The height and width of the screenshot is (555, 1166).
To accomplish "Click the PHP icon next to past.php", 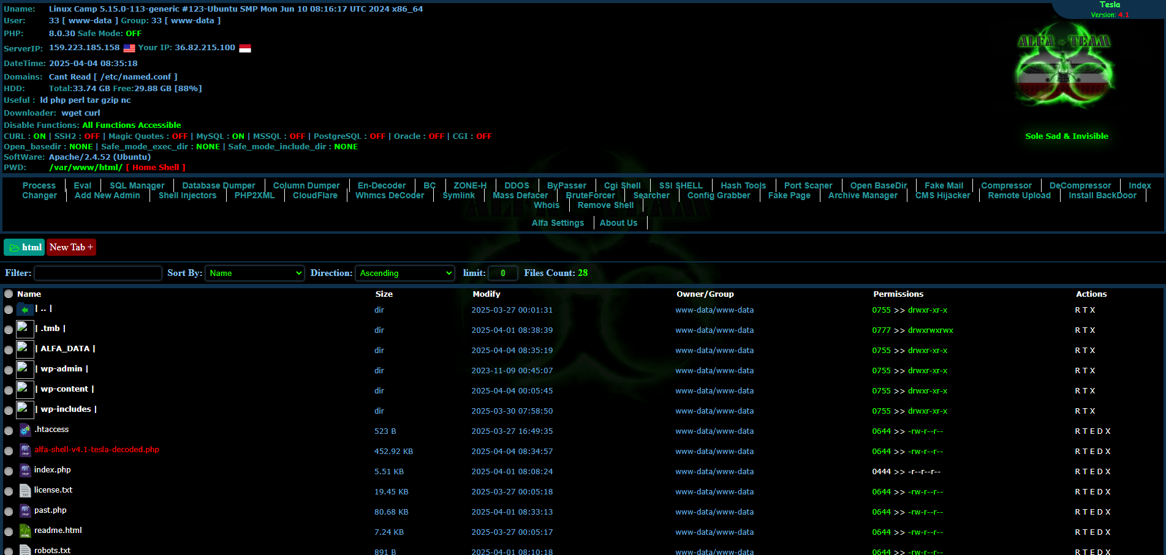I will coord(25,511).
